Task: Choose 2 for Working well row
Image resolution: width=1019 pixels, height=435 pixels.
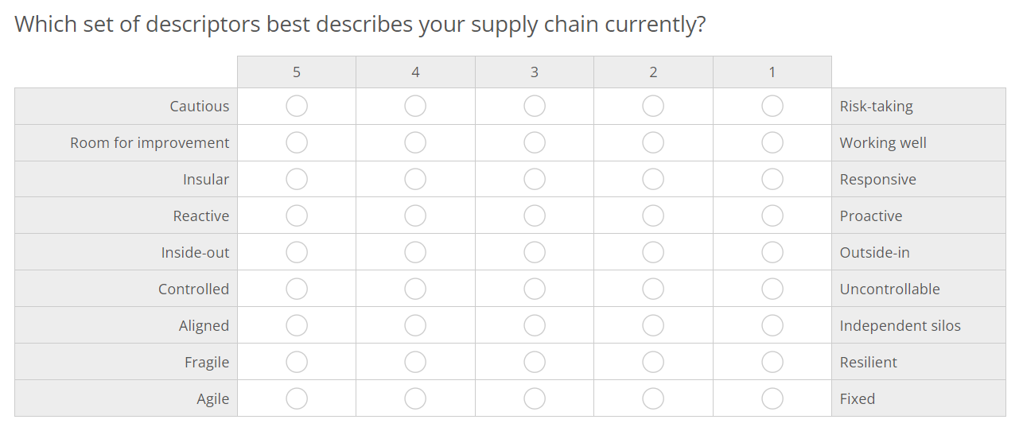Action: pyautogui.click(x=653, y=142)
